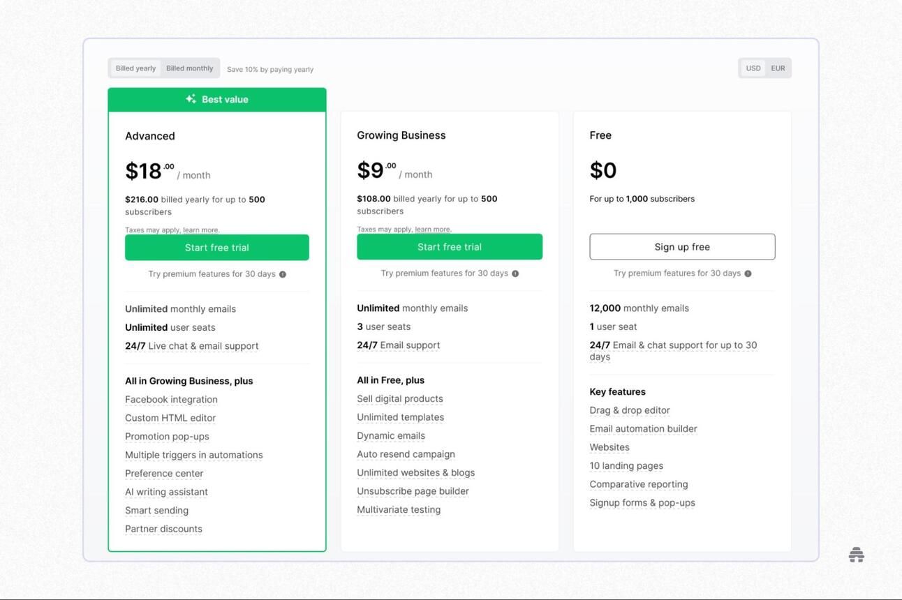Image resolution: width=902 pixels, height=600 pixels.
Task: Start free trial for the Advanced plan
Action: (x=217, y=248)
